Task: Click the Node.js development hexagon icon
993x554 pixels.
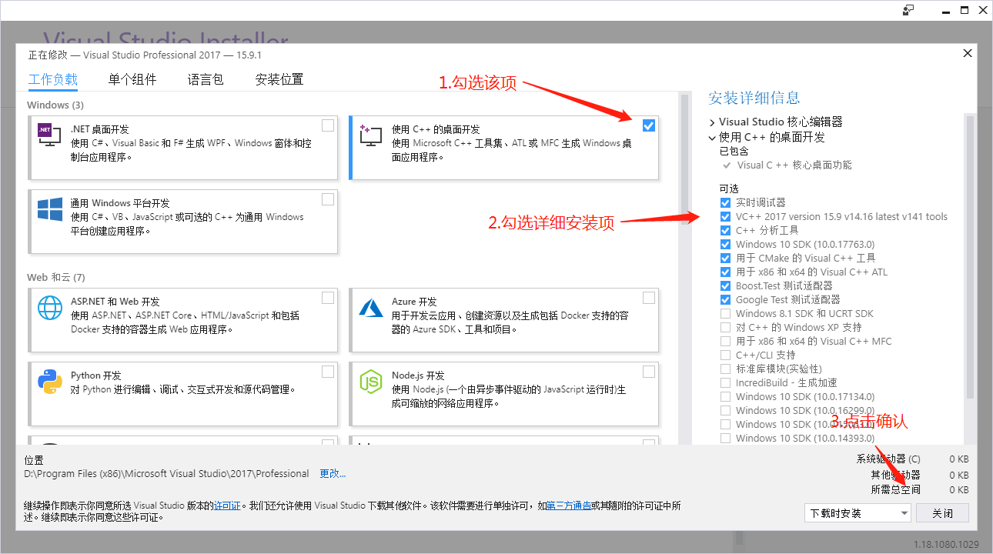Action: pos(370,382)
